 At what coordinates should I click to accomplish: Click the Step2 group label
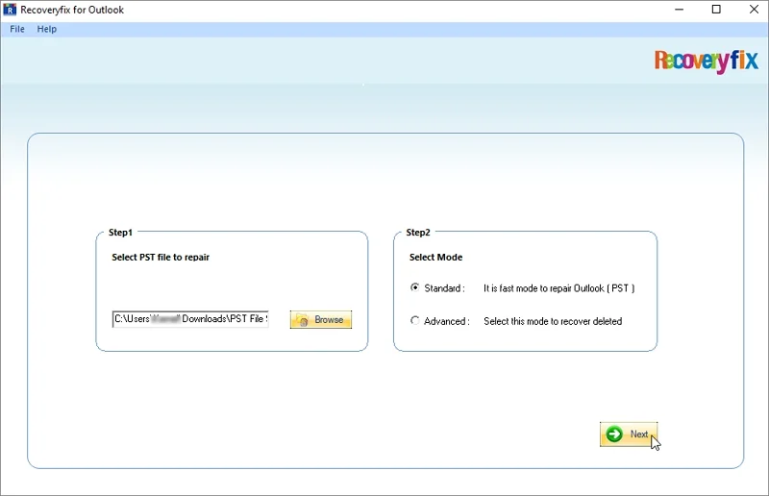pyautogui.click(x=418, y=233)
